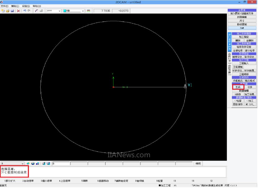
Task: Open the ???? dropdown in the top toolbar
Action: (x=54, y=11)
